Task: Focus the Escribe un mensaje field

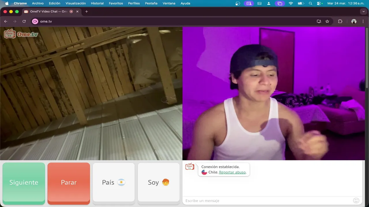Action: click(x=268, y=201)
